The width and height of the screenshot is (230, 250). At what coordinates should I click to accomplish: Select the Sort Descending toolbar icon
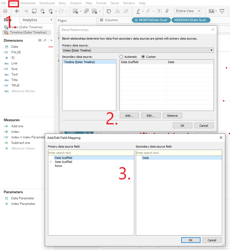pyautogui.click(x=126, y=11)
